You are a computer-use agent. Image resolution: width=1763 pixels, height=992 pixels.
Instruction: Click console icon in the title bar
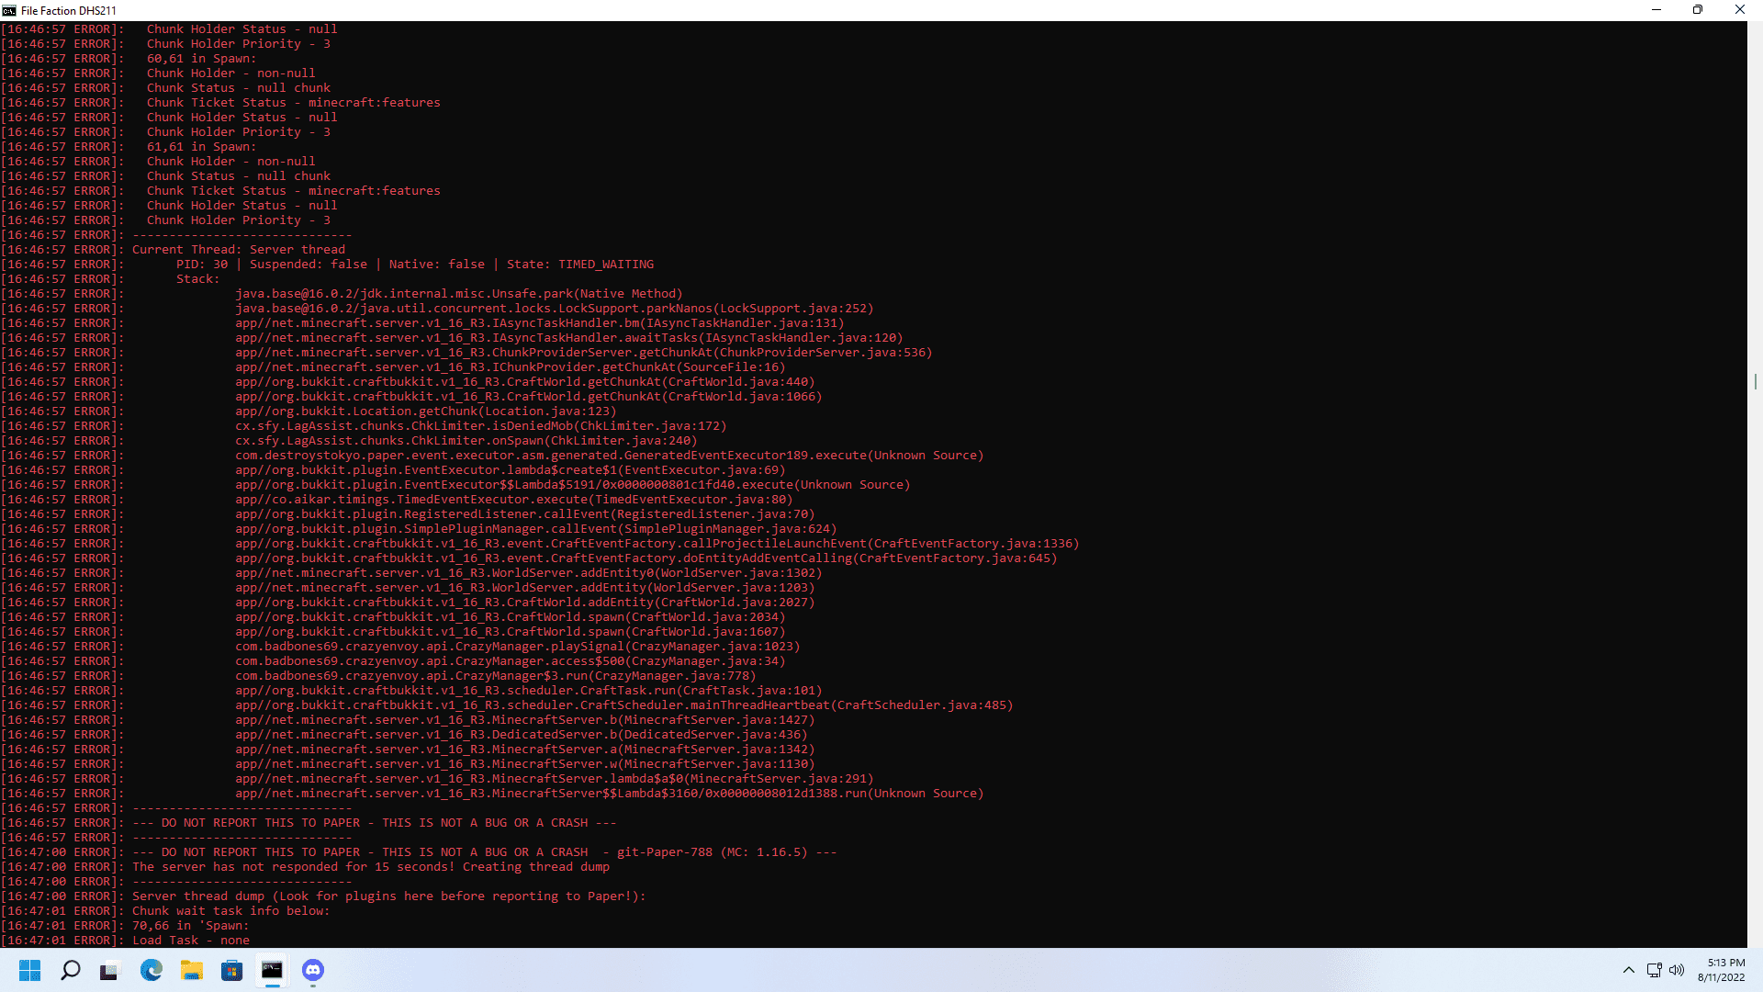click(x=9, y=10)
